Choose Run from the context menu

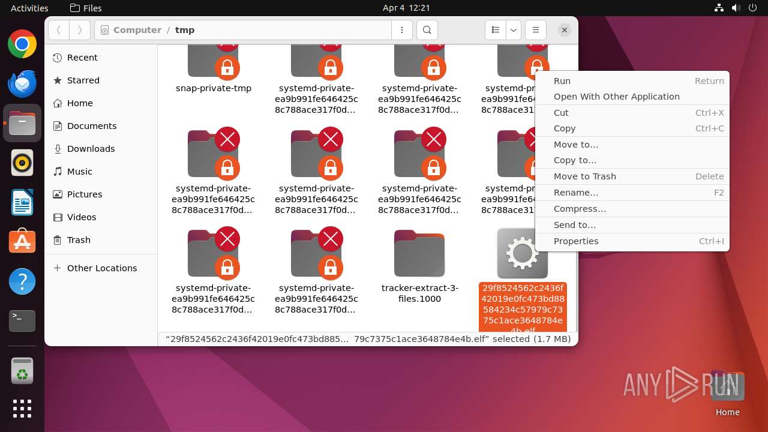pyautogui.click(x=632, y=81)
